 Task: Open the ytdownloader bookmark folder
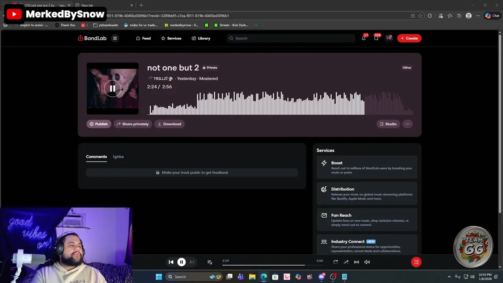coord(106,25)
